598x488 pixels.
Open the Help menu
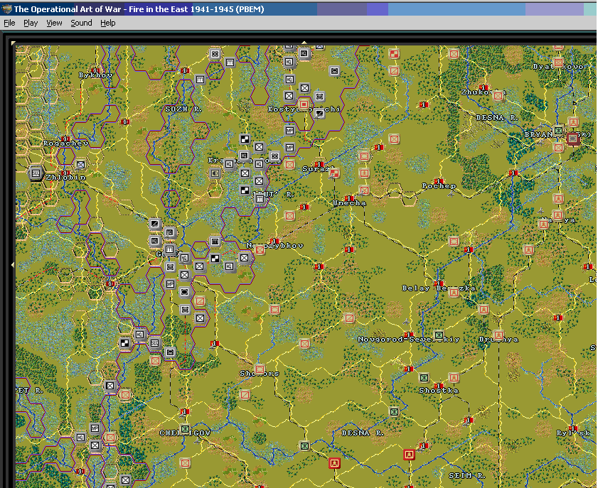point(108,23)
